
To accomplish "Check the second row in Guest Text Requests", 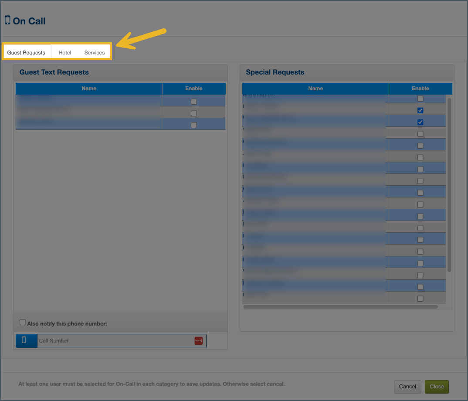I will pos(194,113).
